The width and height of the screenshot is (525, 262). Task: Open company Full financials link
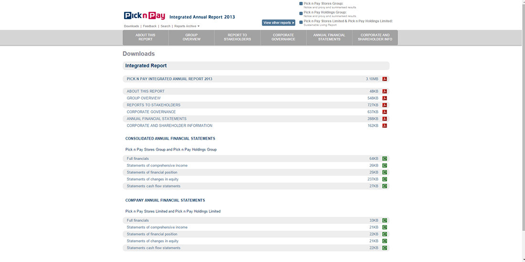tap(137, 221)
